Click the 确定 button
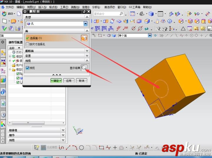This screenshot has height=158, width=212. point(56,81)
